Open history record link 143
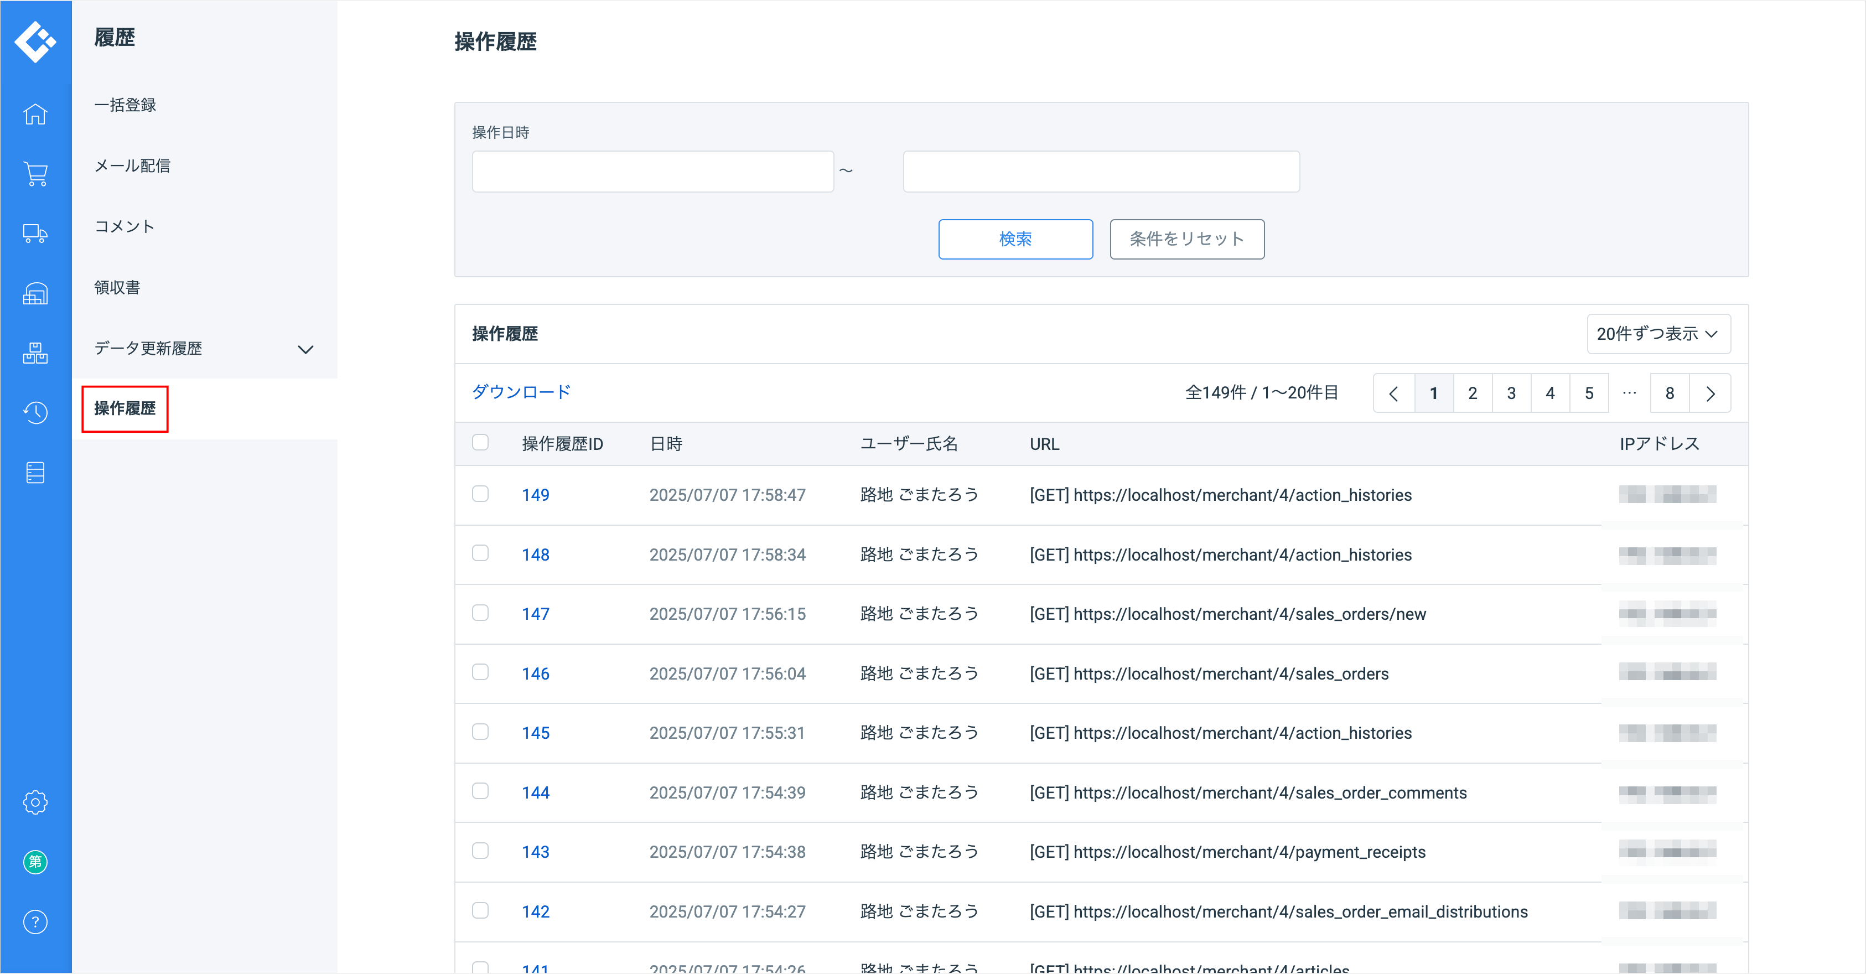 coord(536,852)
